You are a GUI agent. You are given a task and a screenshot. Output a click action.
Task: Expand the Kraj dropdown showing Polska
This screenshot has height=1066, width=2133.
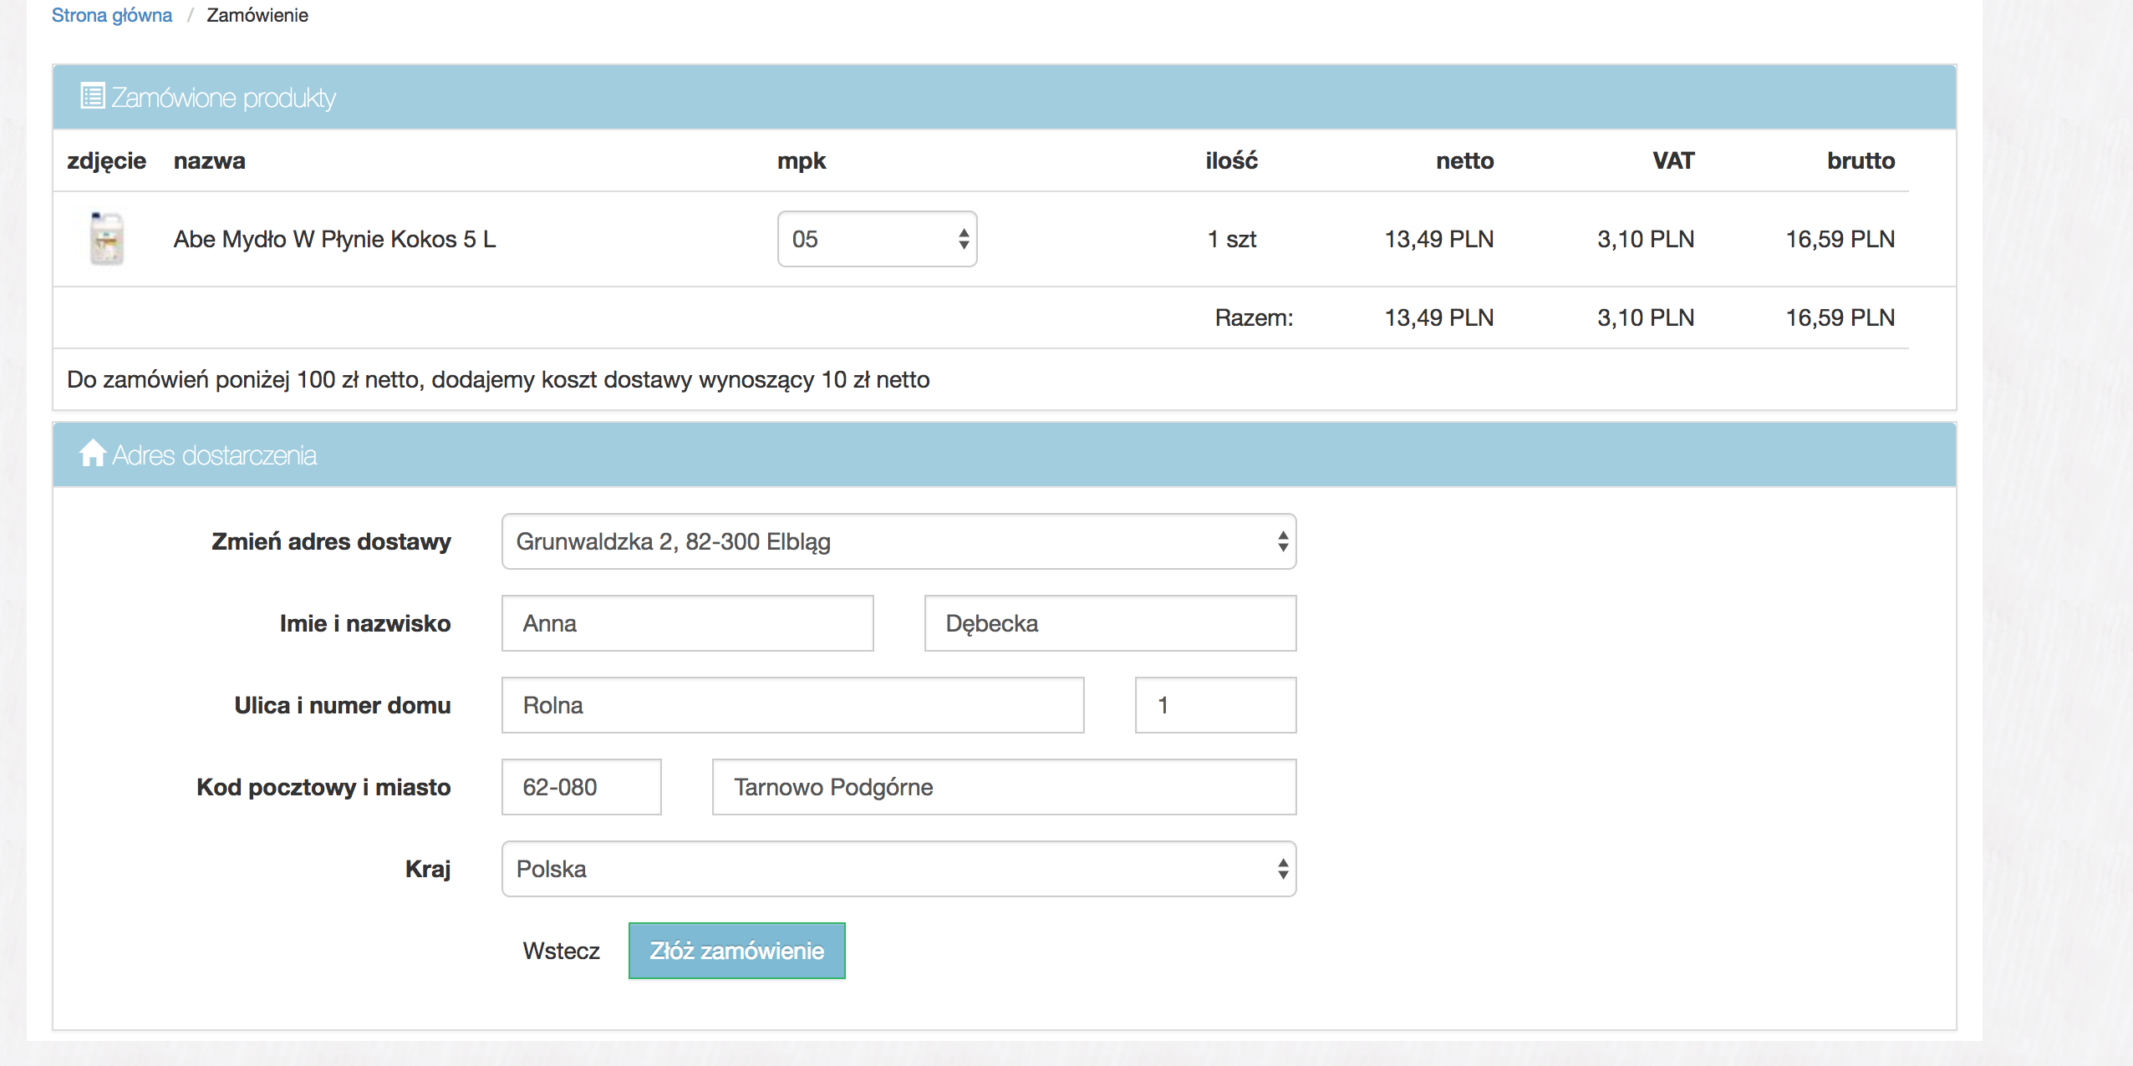point(899,869)
